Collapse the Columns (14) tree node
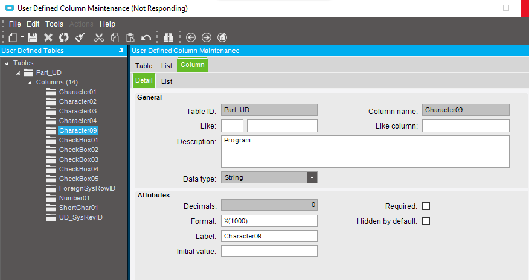Viewport: 529px width, 280px height. coord(28,82)
